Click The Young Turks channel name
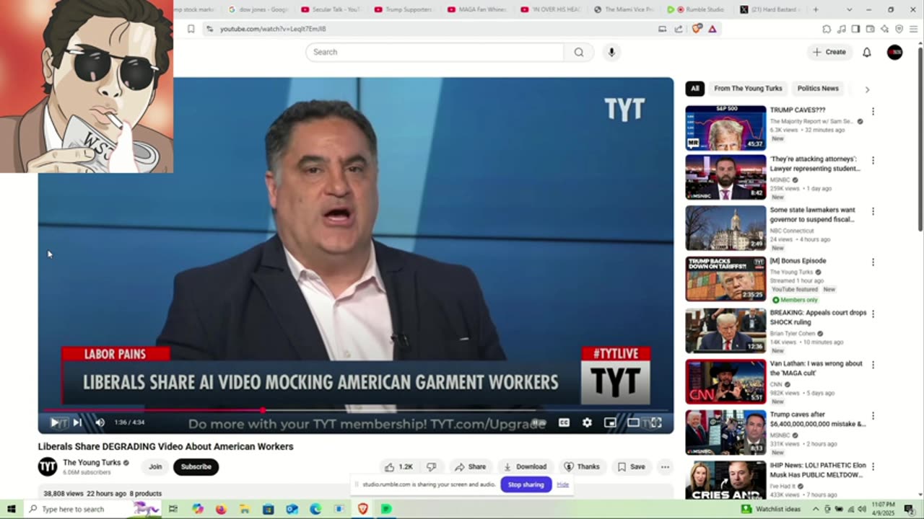The image size is (924, 519). (x=92, y=463)
